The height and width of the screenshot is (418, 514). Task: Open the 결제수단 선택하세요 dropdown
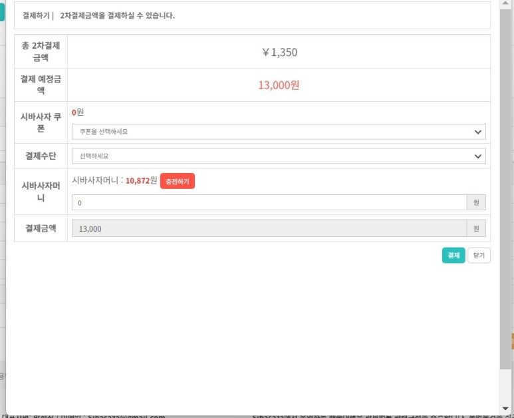[x=279, y=156]
